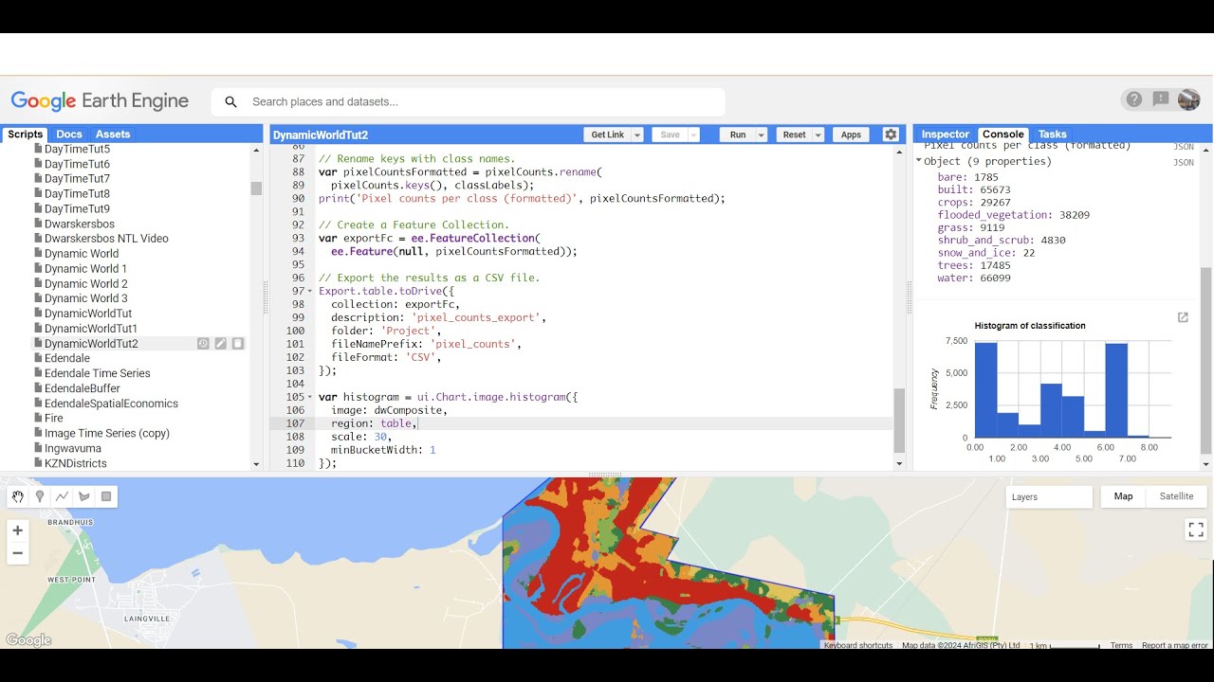This screenshot has width=1214, height=682.
Task: Select the draw rectangle tool
Action: [x=106, y=496]
